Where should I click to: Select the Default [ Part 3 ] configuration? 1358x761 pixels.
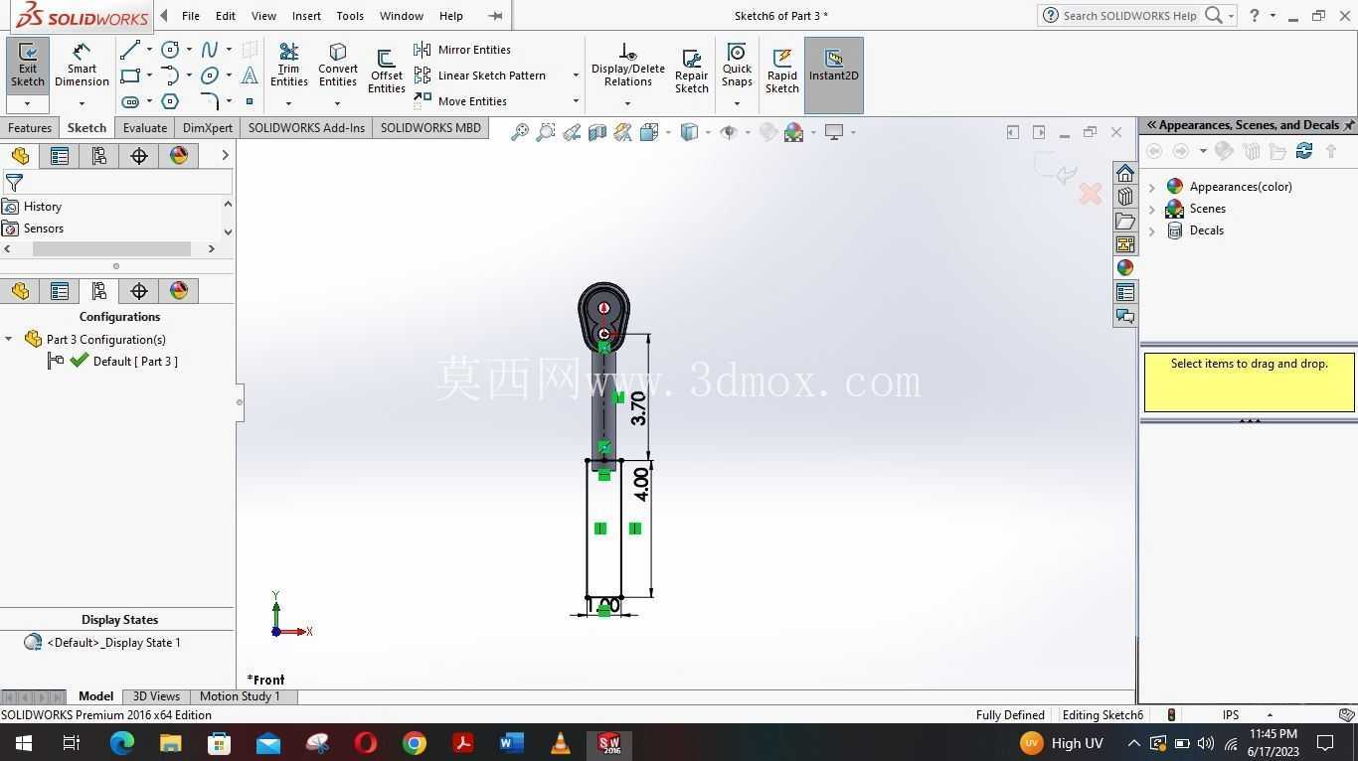pyautogui.click(x=135, y=362)
